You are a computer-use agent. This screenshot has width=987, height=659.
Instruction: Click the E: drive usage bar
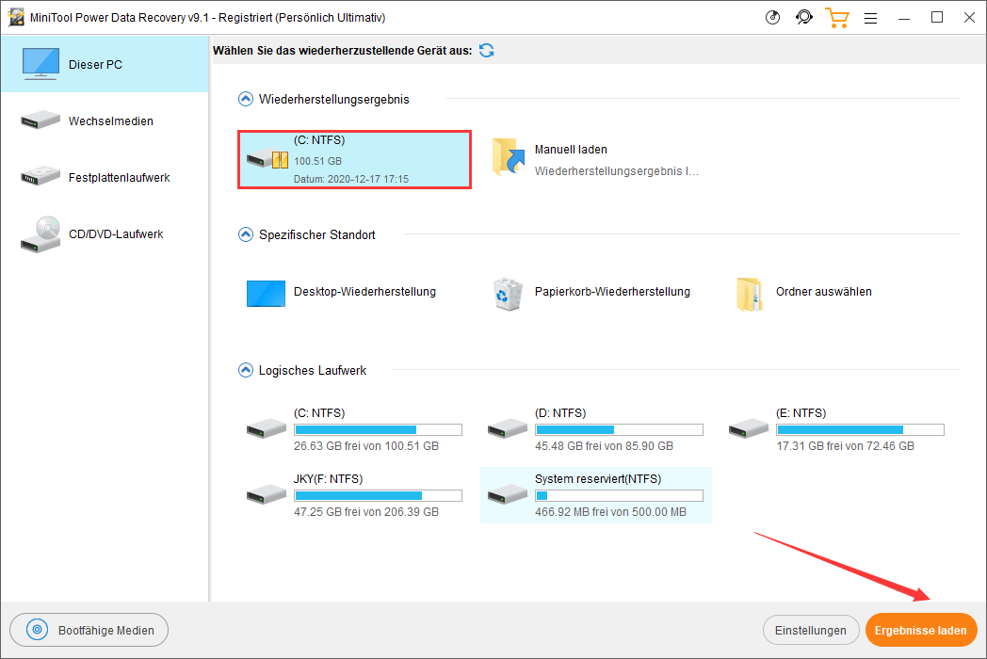click(860, 430)
